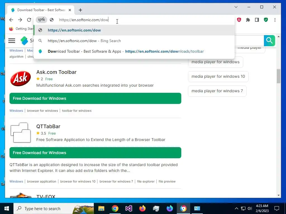Click the 'algorithm' tag link
Viewport: 286px width, 214px height.
tap(16, 57)
